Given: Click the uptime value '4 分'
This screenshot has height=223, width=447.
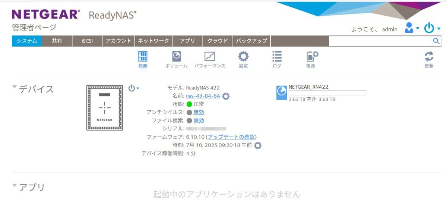Looking at the screenshot, I should (191, 153).
